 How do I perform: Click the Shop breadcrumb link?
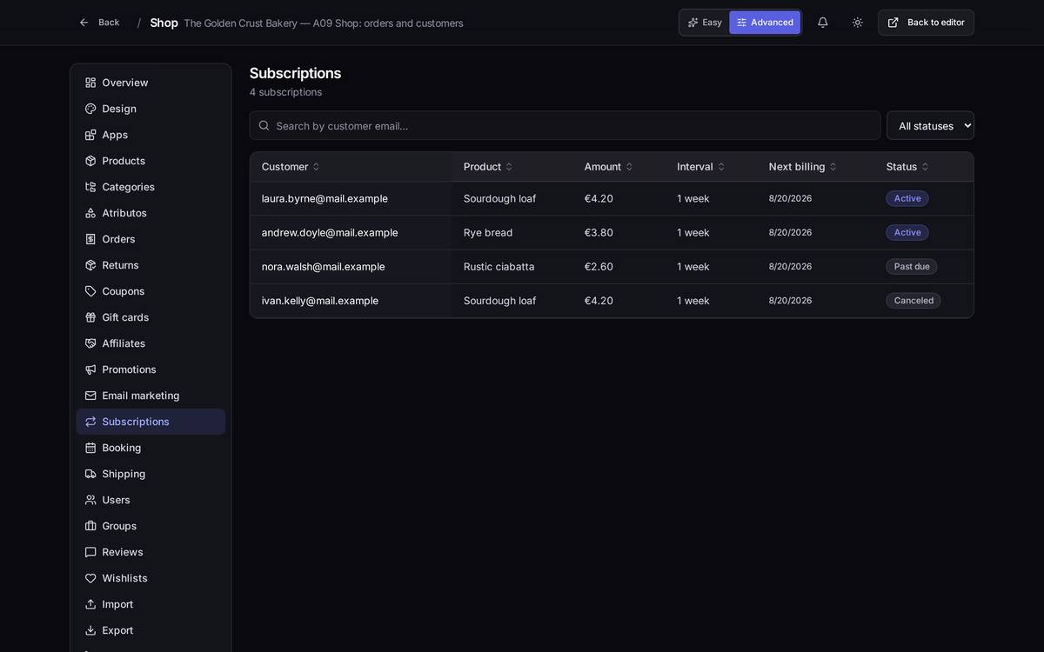click(x=164, y=23)
